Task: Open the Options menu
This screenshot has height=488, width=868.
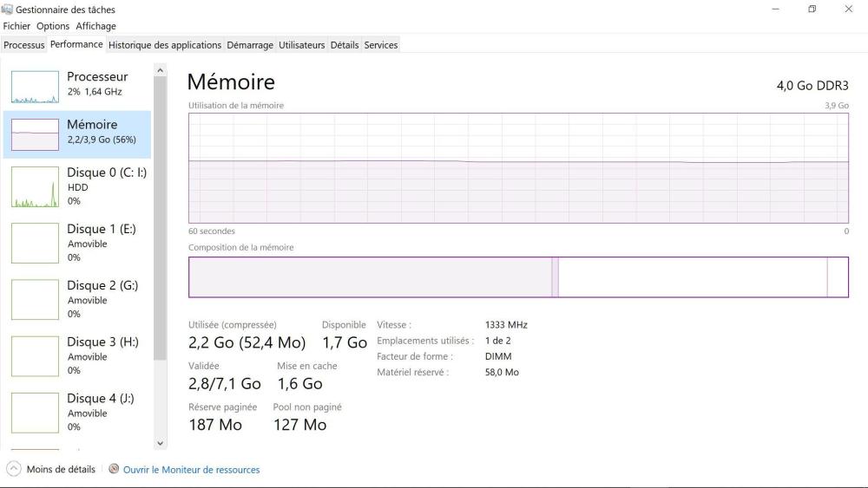Action: (x=53, y=26)
